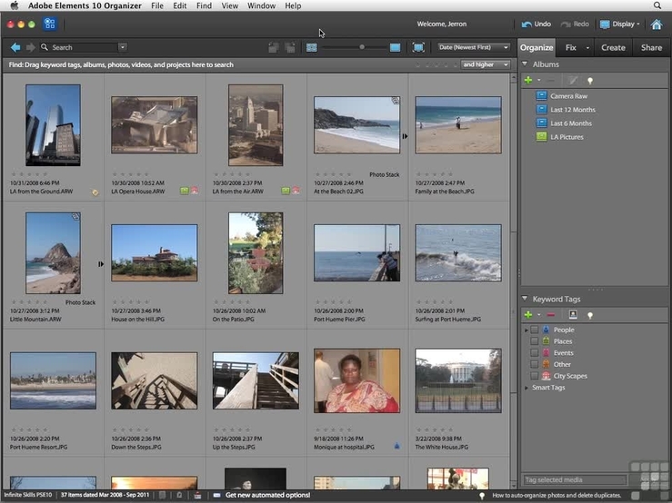This screenshot has width=672, height=503.
Task: Click the Home welcome screen icon
Action: tap(657, 24)
